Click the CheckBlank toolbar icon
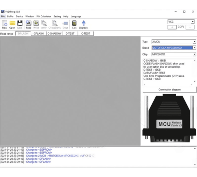The image size is (197, 177). [54, 24]
